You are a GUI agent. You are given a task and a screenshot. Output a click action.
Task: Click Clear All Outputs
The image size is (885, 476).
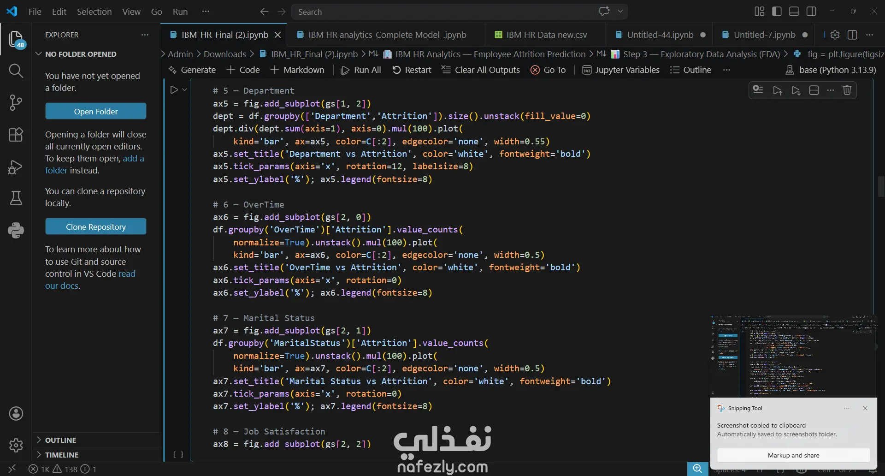(481, 70)
